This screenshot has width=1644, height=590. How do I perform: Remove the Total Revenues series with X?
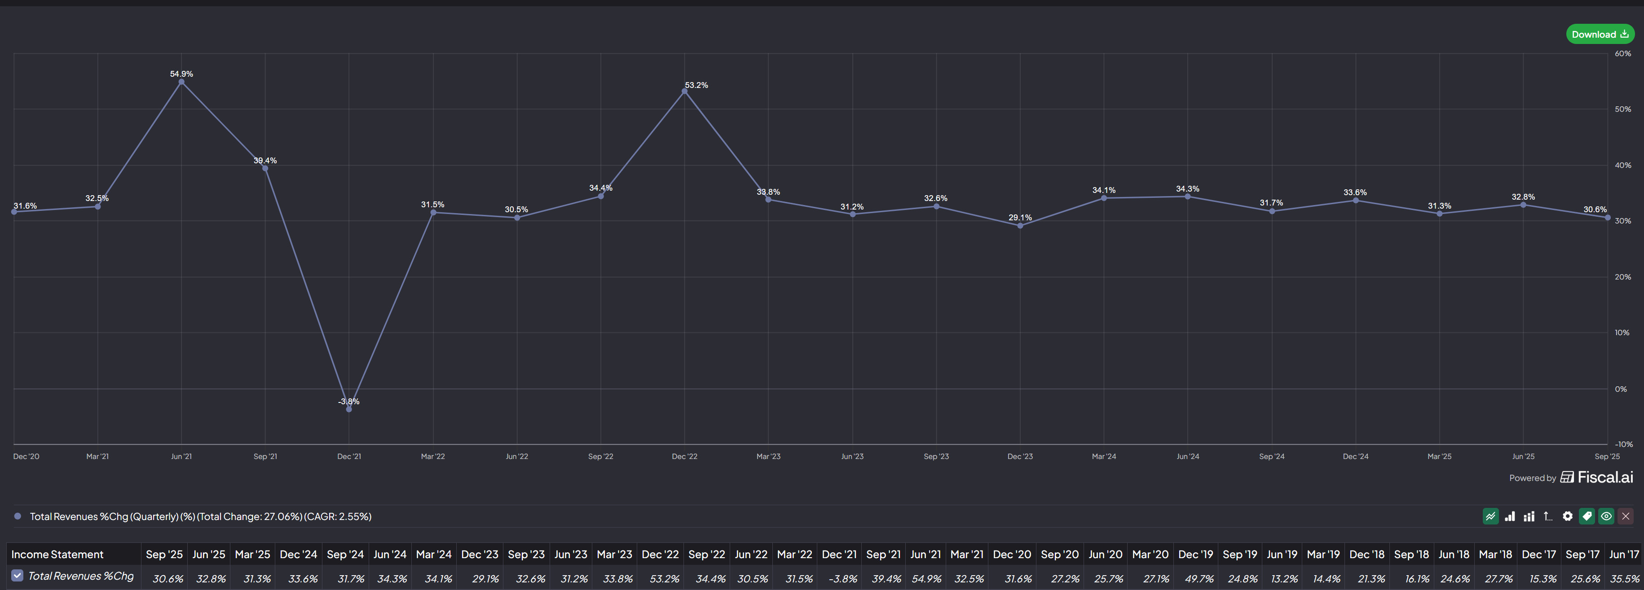coord(1626,516)
